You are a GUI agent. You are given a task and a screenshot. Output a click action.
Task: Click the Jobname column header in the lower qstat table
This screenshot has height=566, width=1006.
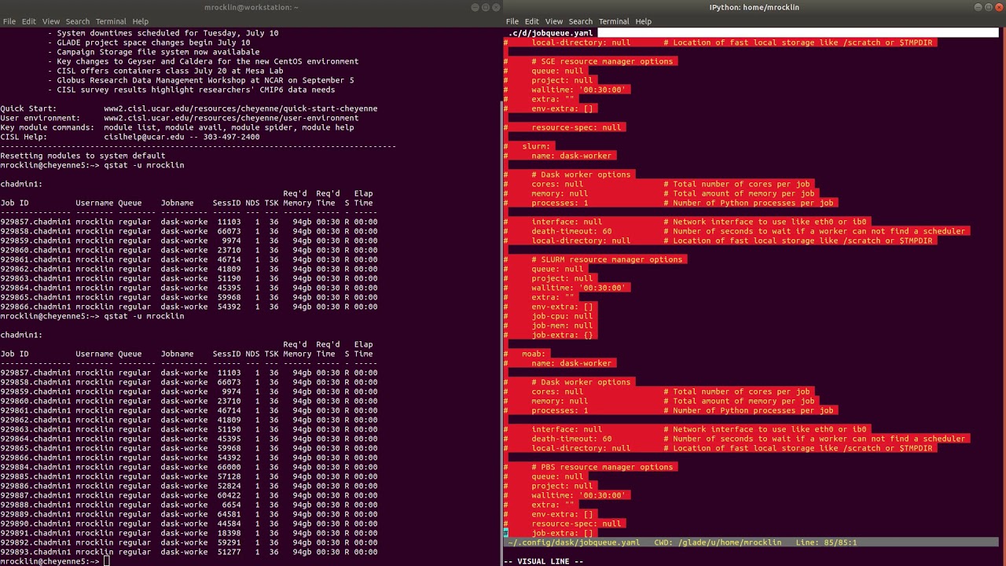(177, 354)
